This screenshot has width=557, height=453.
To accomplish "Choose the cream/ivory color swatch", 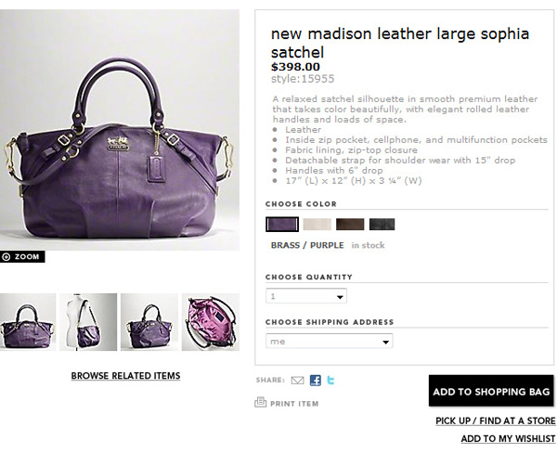I will click(x=317, y=225).
